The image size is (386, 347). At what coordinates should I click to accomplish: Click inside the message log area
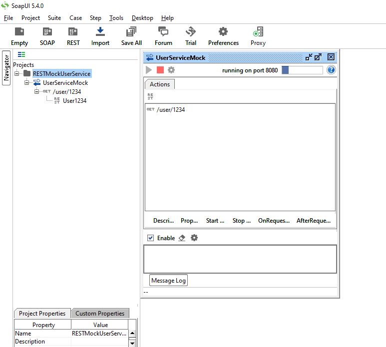click(240, 259)
